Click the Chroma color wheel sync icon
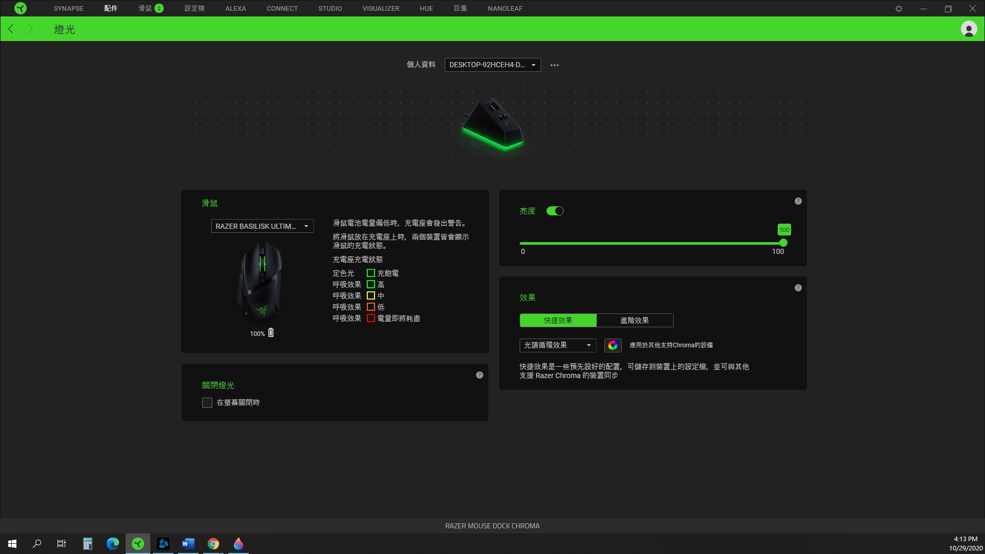This screenshot has height=554, width=985. (x=613, y=345)
